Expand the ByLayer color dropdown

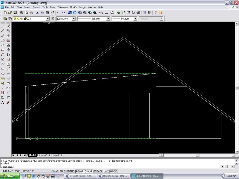(x=73, y=18)
